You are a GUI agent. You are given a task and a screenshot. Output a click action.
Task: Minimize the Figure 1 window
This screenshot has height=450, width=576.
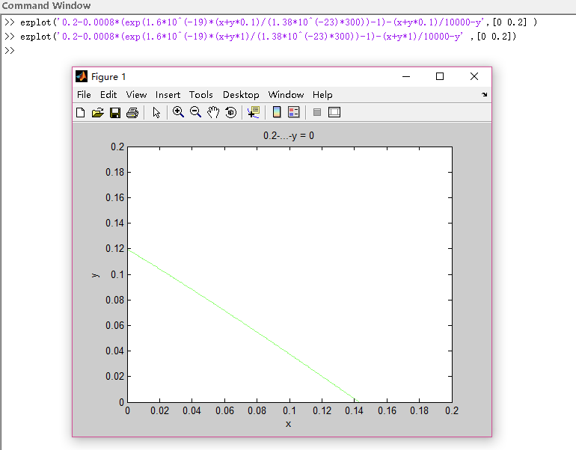[x=406, y=76]
